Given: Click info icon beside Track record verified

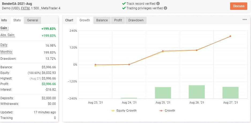Looking at the screenshot, I should (x=158, y=4).
